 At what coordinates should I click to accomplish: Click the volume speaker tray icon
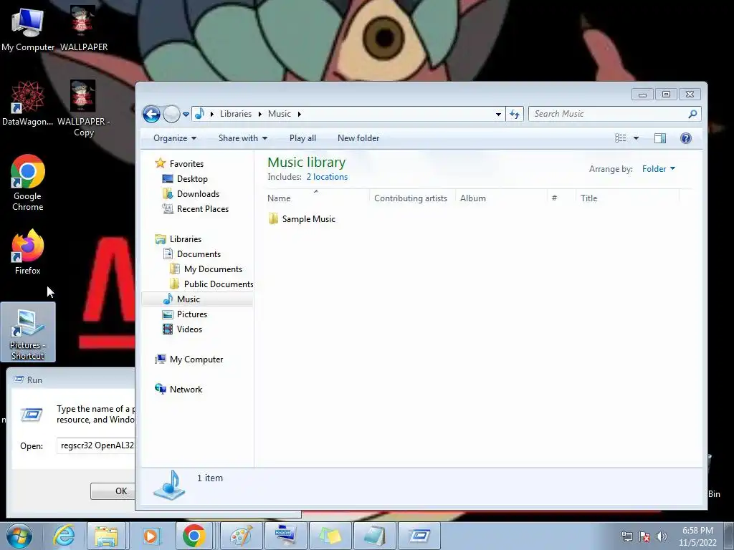coord(662,536)
